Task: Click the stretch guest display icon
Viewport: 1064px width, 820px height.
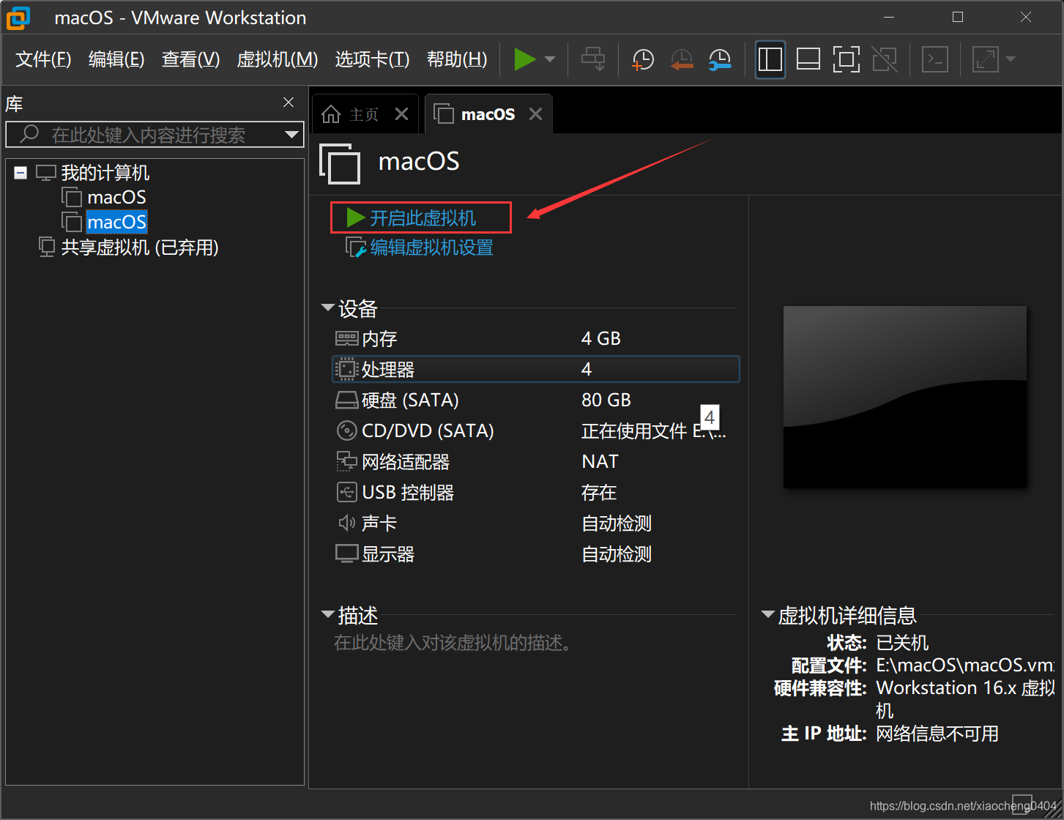Action: 985,59
